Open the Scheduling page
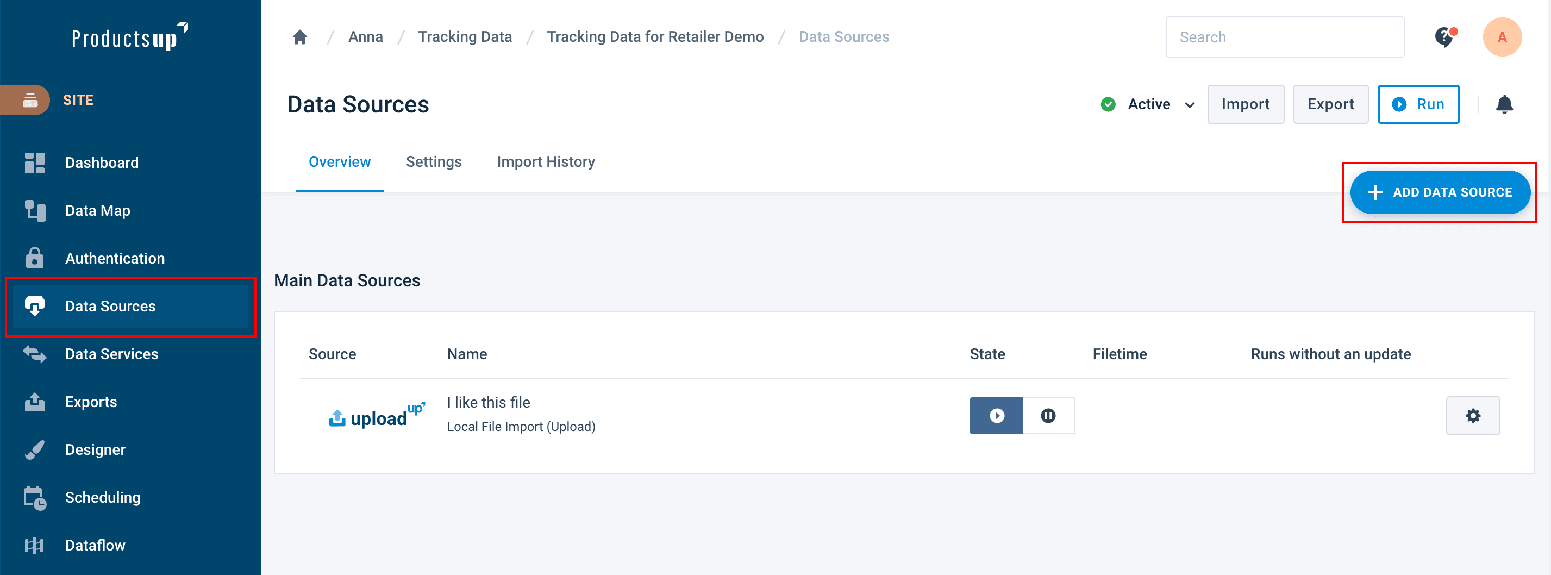The image size is (1551, 575). pyautogui.click(x=102, y=497)
